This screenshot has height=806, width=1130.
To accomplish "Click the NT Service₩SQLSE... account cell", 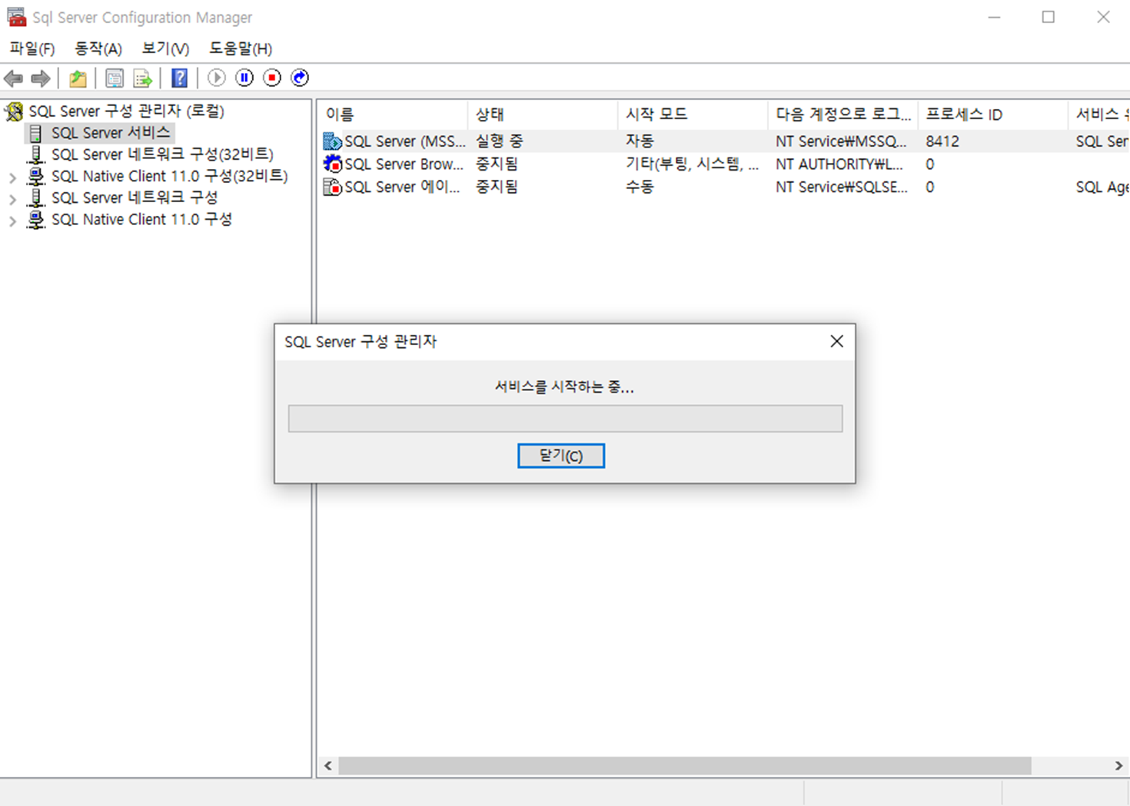I will pyautogui.click(x=842, y=187).
